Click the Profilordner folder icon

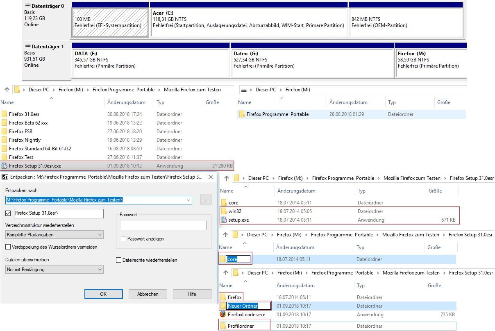pyautogui.click(x=223, y=326)
